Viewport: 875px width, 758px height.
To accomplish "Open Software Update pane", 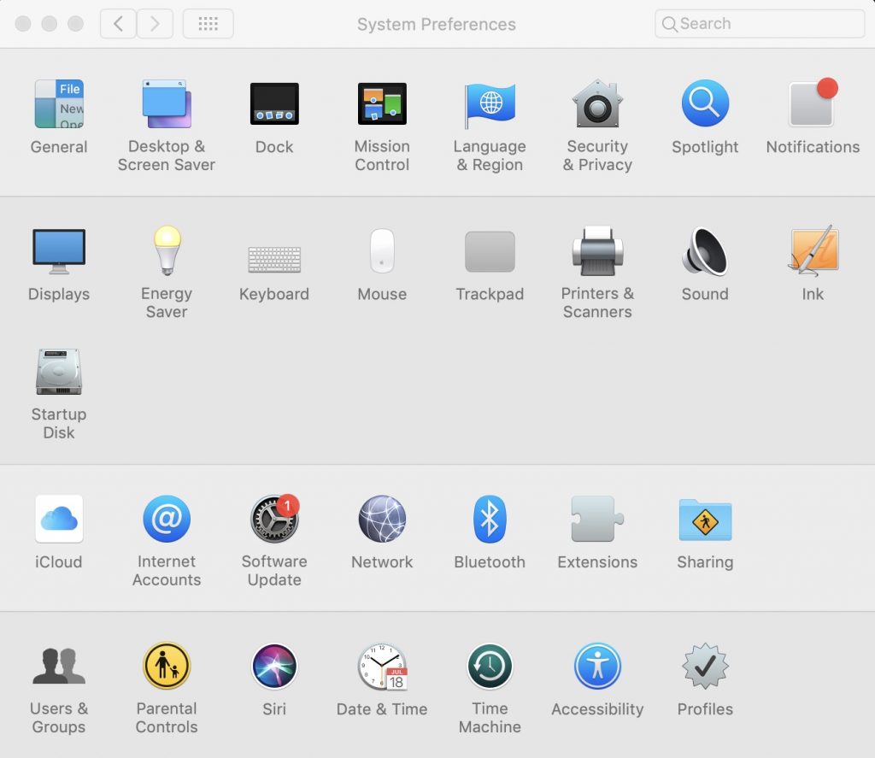I will pos(274,520).
